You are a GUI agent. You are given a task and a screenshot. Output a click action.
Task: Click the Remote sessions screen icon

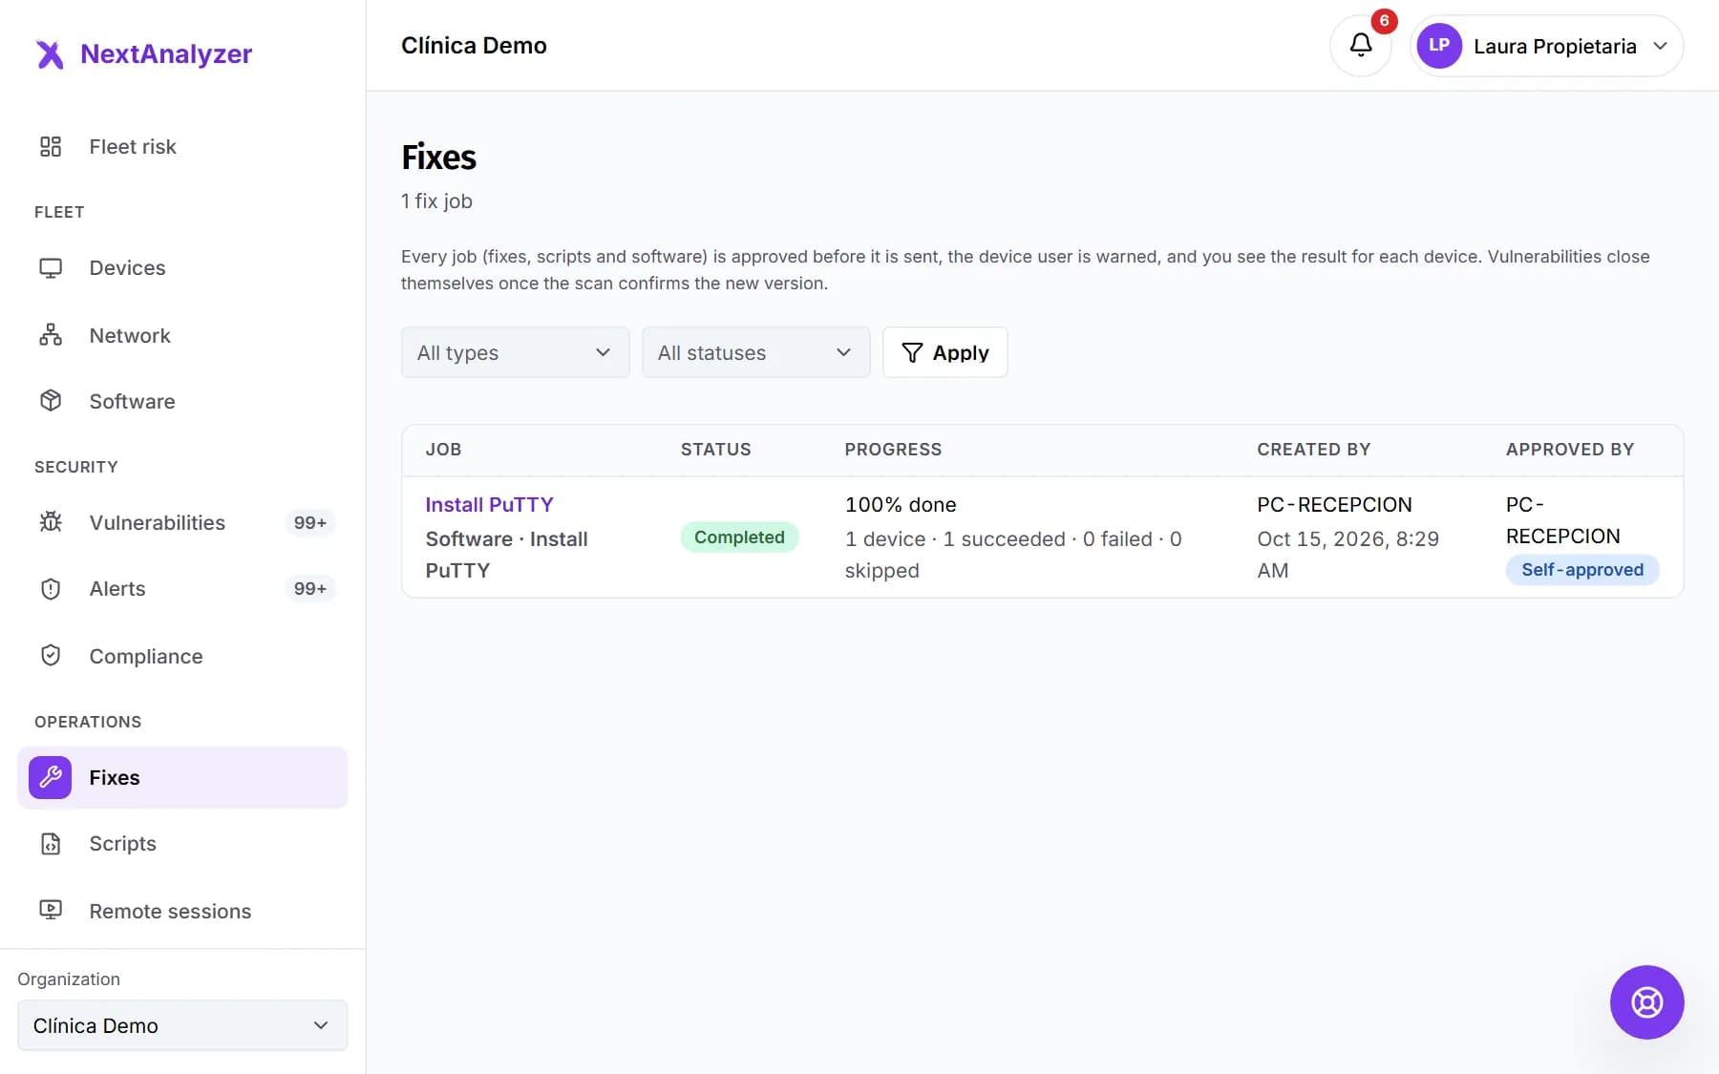point(51,911)
